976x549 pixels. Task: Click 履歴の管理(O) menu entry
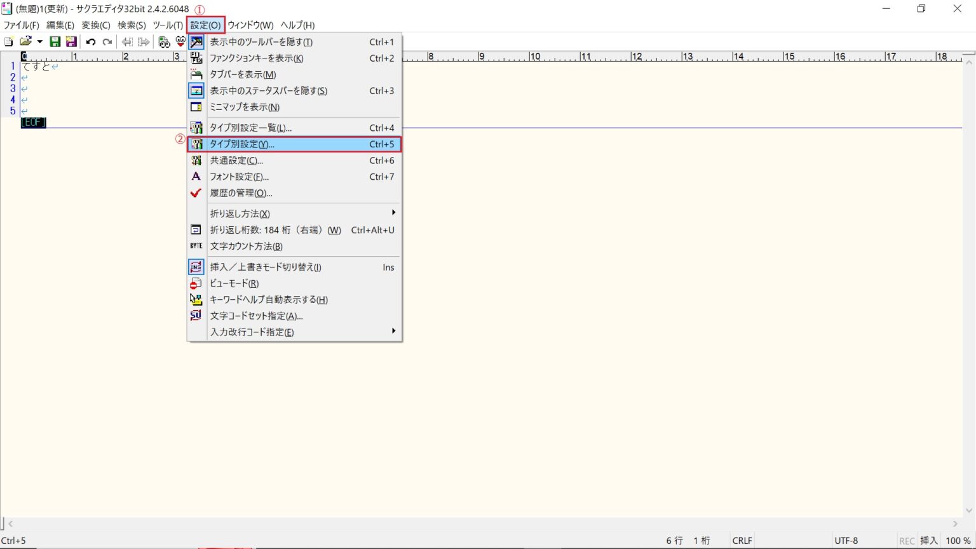click(x=241, y=193)
